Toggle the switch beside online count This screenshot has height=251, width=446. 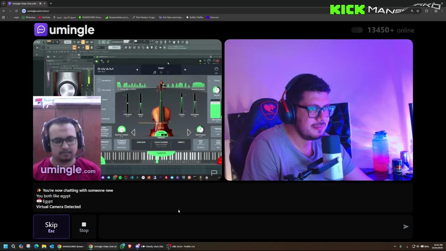357,30
